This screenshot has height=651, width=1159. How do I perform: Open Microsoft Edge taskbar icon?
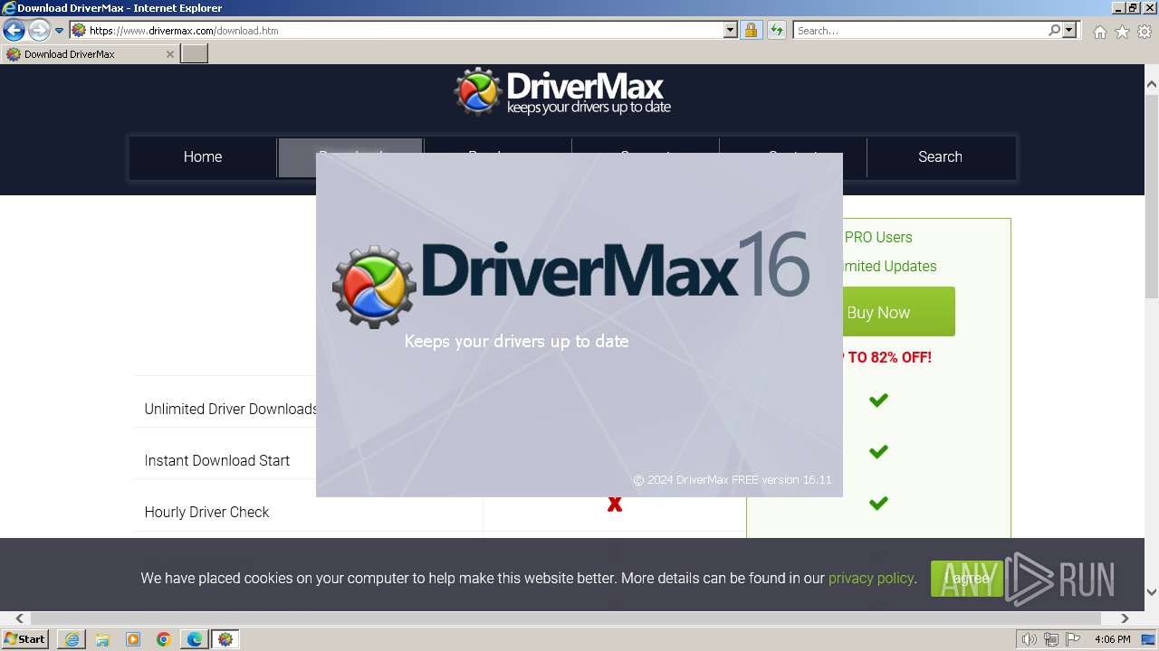point(195,639)
